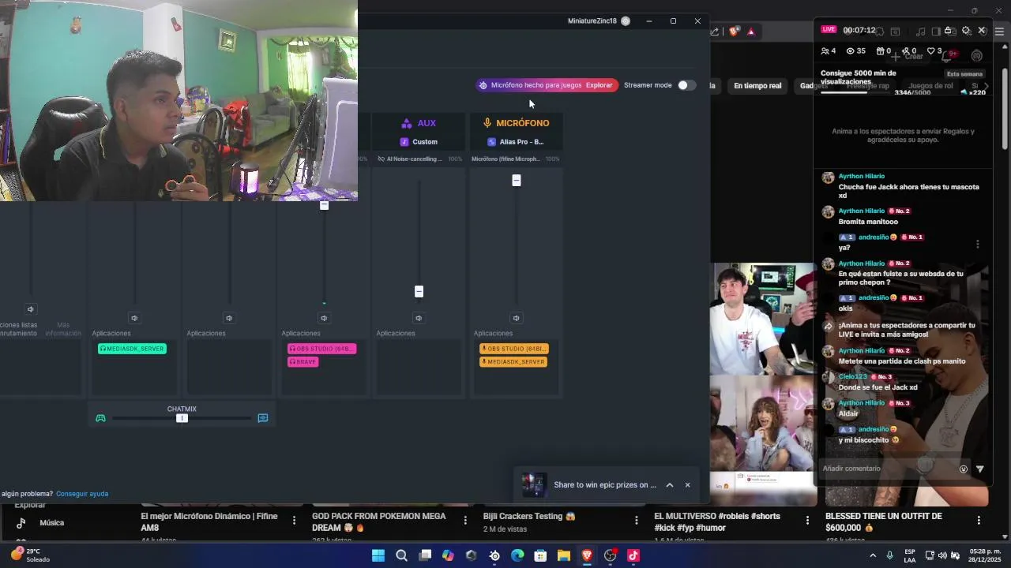Open the AUX Custom configuration dropdown

tap(419, 142)
